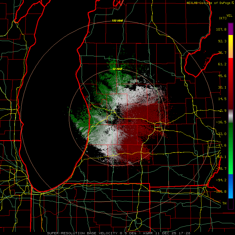235x235 pixels.
Task: Click the 61.2 velocity scale value
Action: tap(222, 64)
